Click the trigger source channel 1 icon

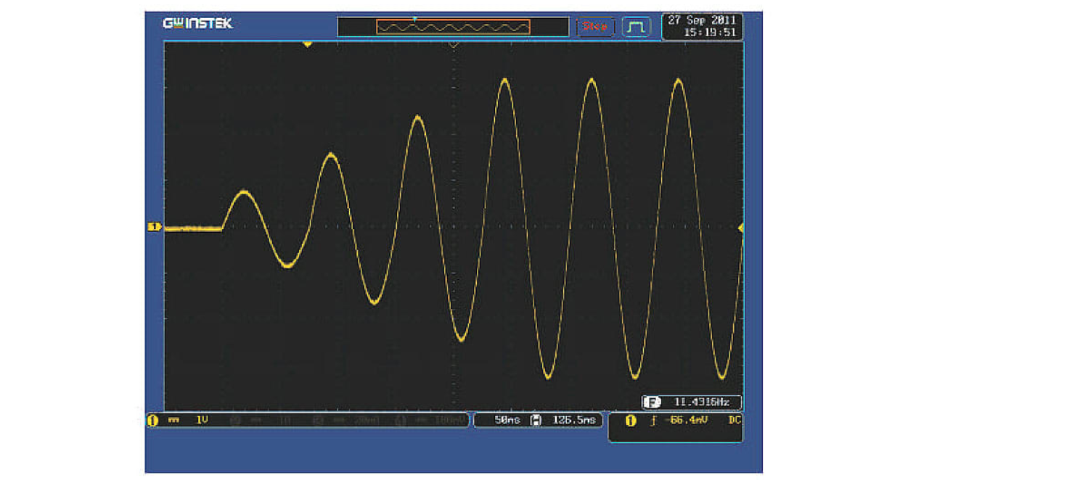pos(630,421)
